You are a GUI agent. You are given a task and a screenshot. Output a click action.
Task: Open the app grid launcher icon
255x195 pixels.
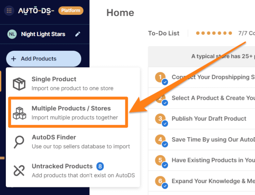pyautogui.click(x=9, y=11)
